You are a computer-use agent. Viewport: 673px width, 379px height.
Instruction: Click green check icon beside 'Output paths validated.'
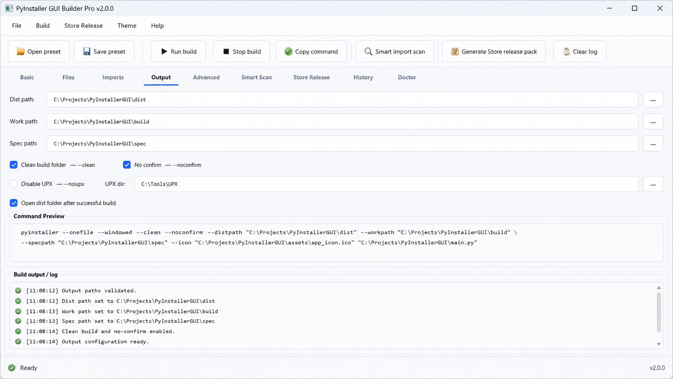(18, 290)
